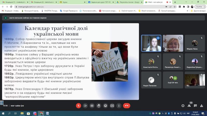Click the present screen button
This screenshot has width=207, height=116.
tap(112, 106)
